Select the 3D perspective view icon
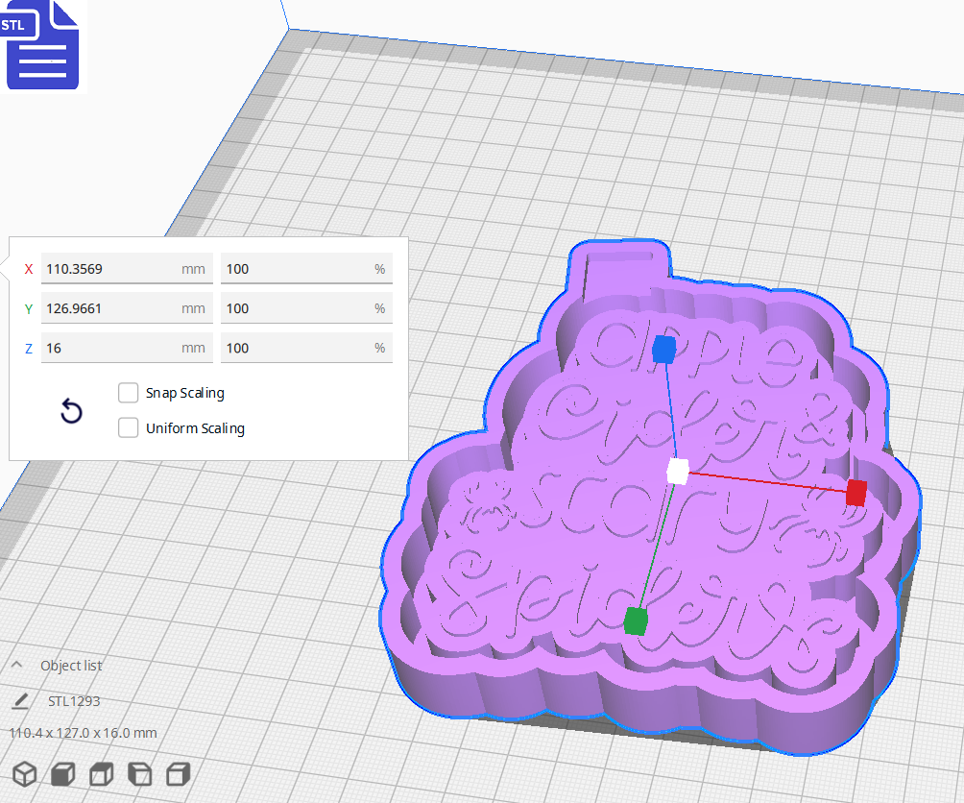Image resolution: width=964 pixels, height=803 pixels. (x=24, y=773)
